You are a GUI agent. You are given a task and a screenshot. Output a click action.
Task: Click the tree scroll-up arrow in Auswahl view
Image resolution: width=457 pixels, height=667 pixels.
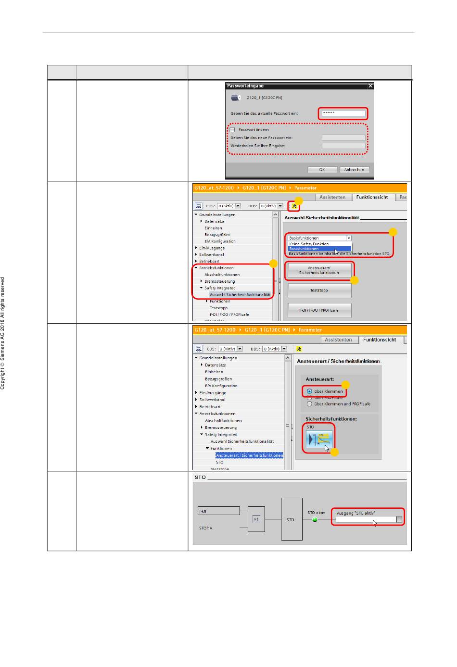point(276,214)
